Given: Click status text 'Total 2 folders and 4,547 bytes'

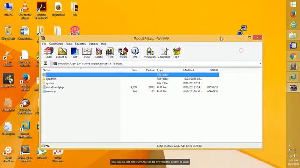Looking at the screenshot, I should coord(179,146).
